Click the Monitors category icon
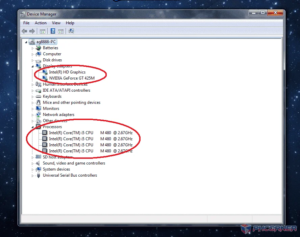Image resolution: width=300 pixels, height=237 pixels. point(38,109)
